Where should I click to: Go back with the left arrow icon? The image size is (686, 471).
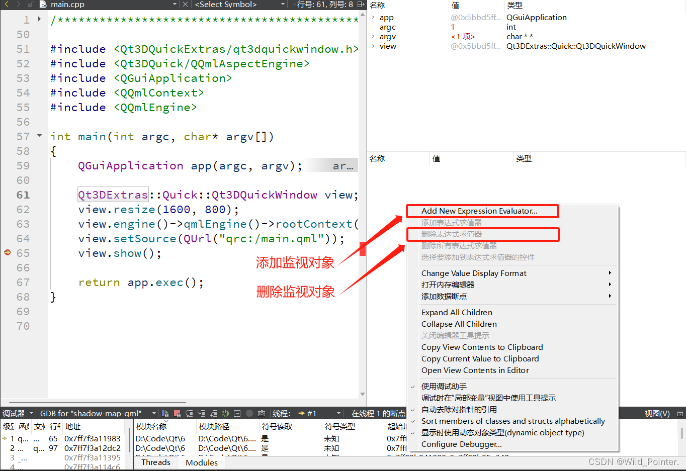point(7,4)
